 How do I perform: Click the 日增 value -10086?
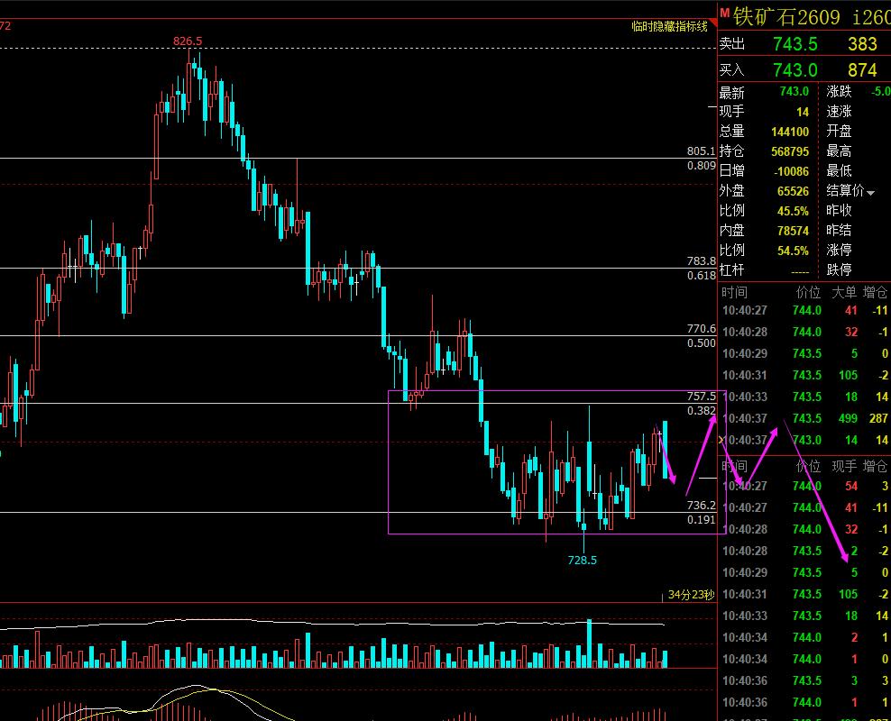(791, 171)
